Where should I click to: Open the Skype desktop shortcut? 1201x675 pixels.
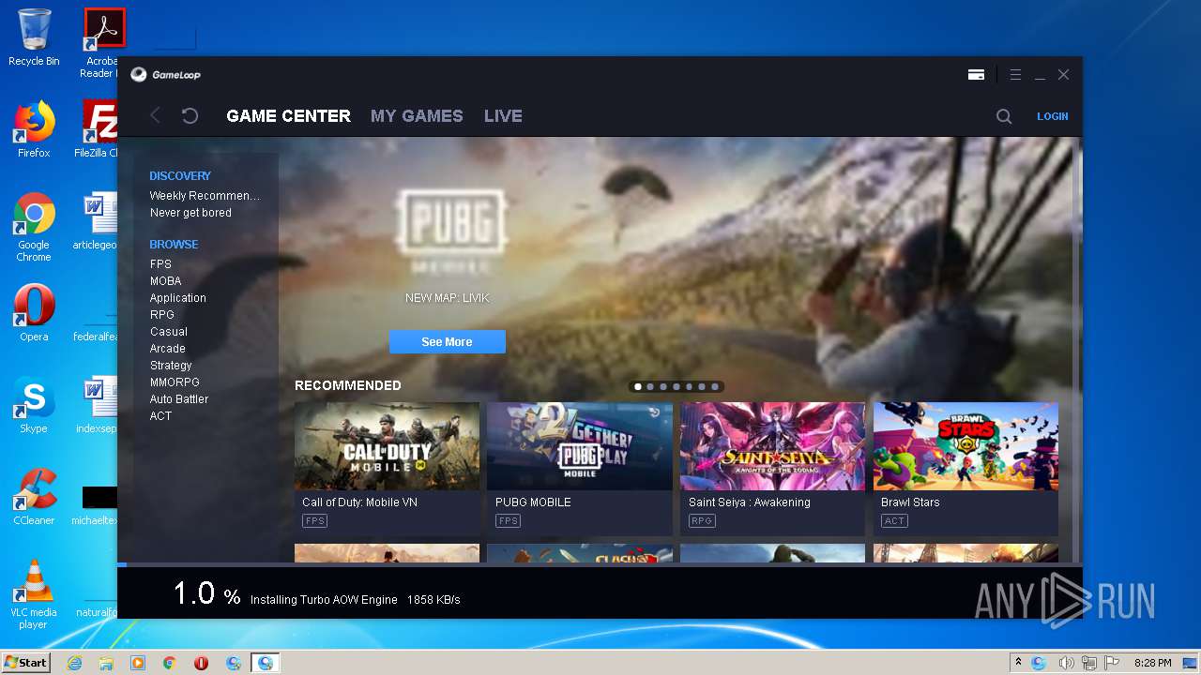pos(34,405)
